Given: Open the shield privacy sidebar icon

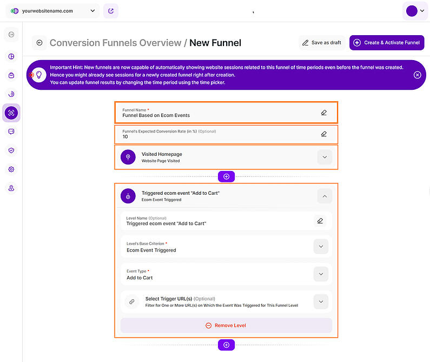Looking at the screenshot, I should [x=11, y=150].
